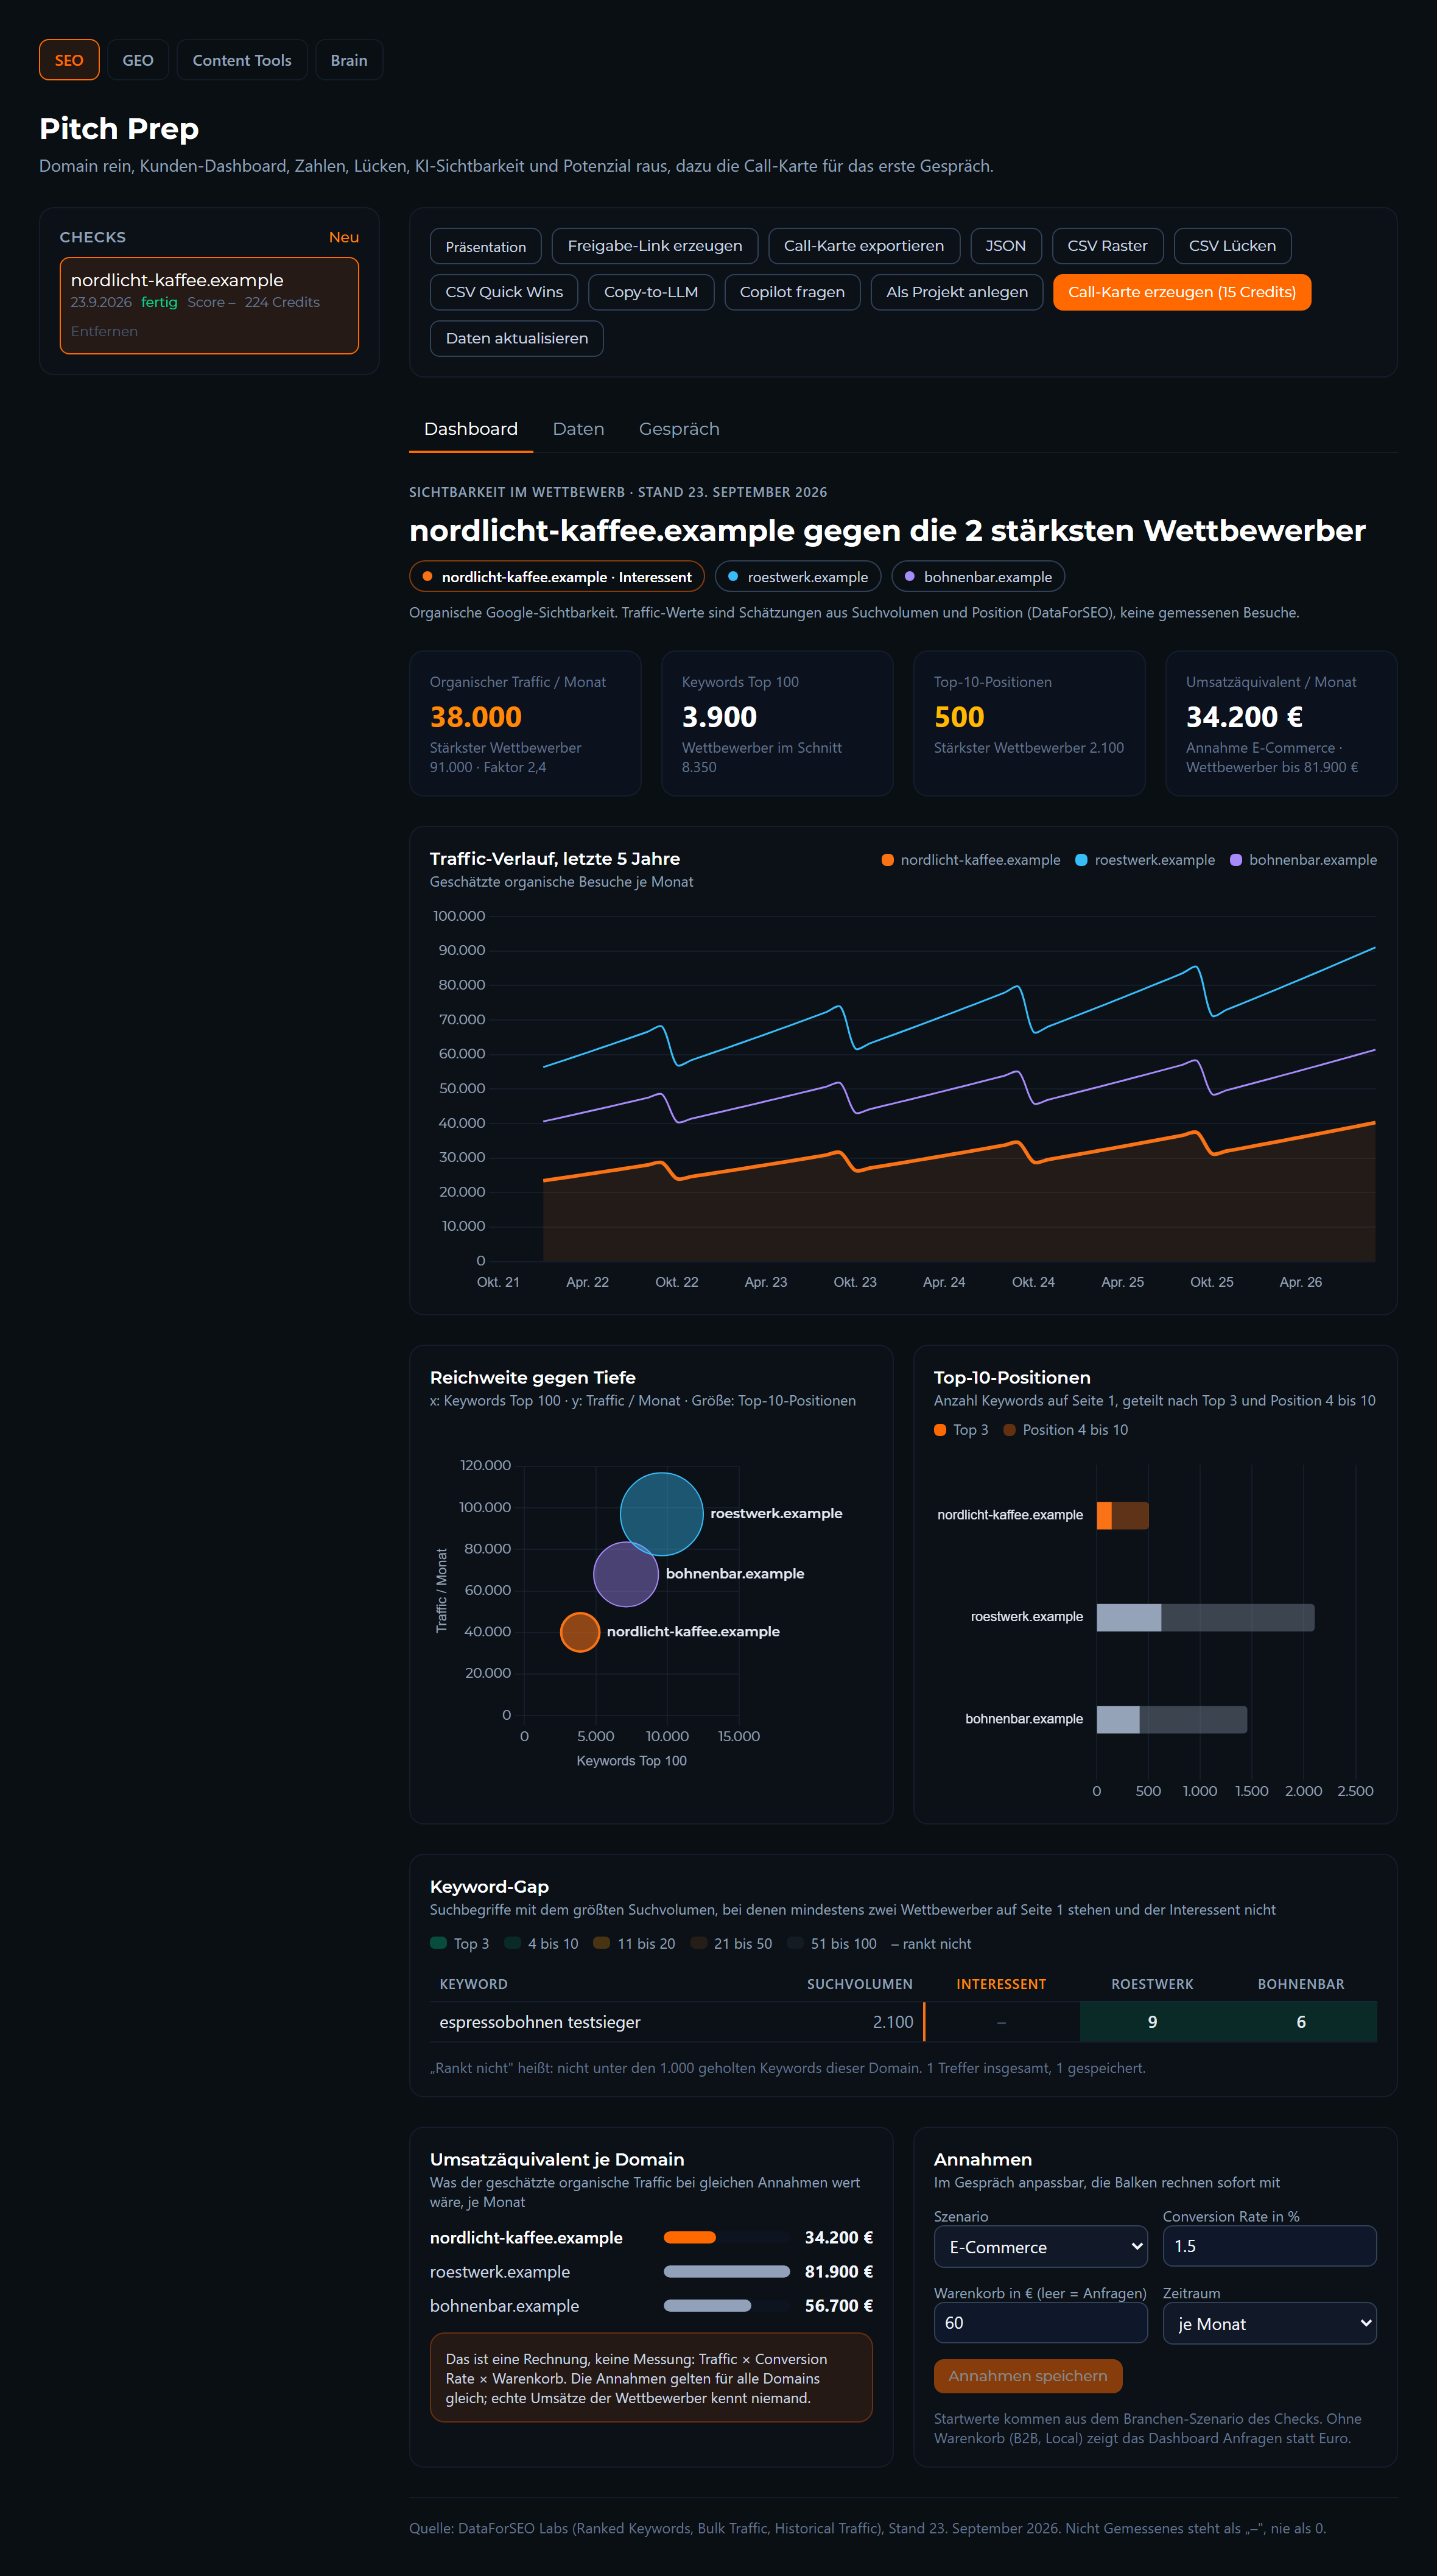The image size is (1437, 2576).
Task: Switch to the Daten tab
Action: (578, 429)
